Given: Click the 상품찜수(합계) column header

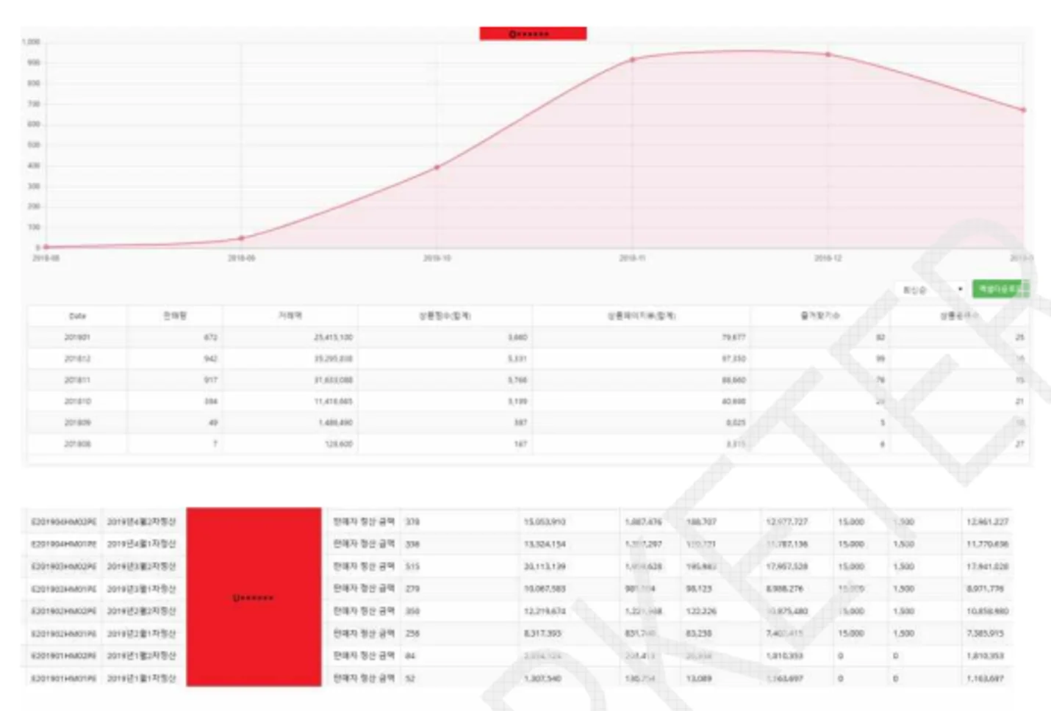Looking at the screenshot, I should click(x=445, y=316).
